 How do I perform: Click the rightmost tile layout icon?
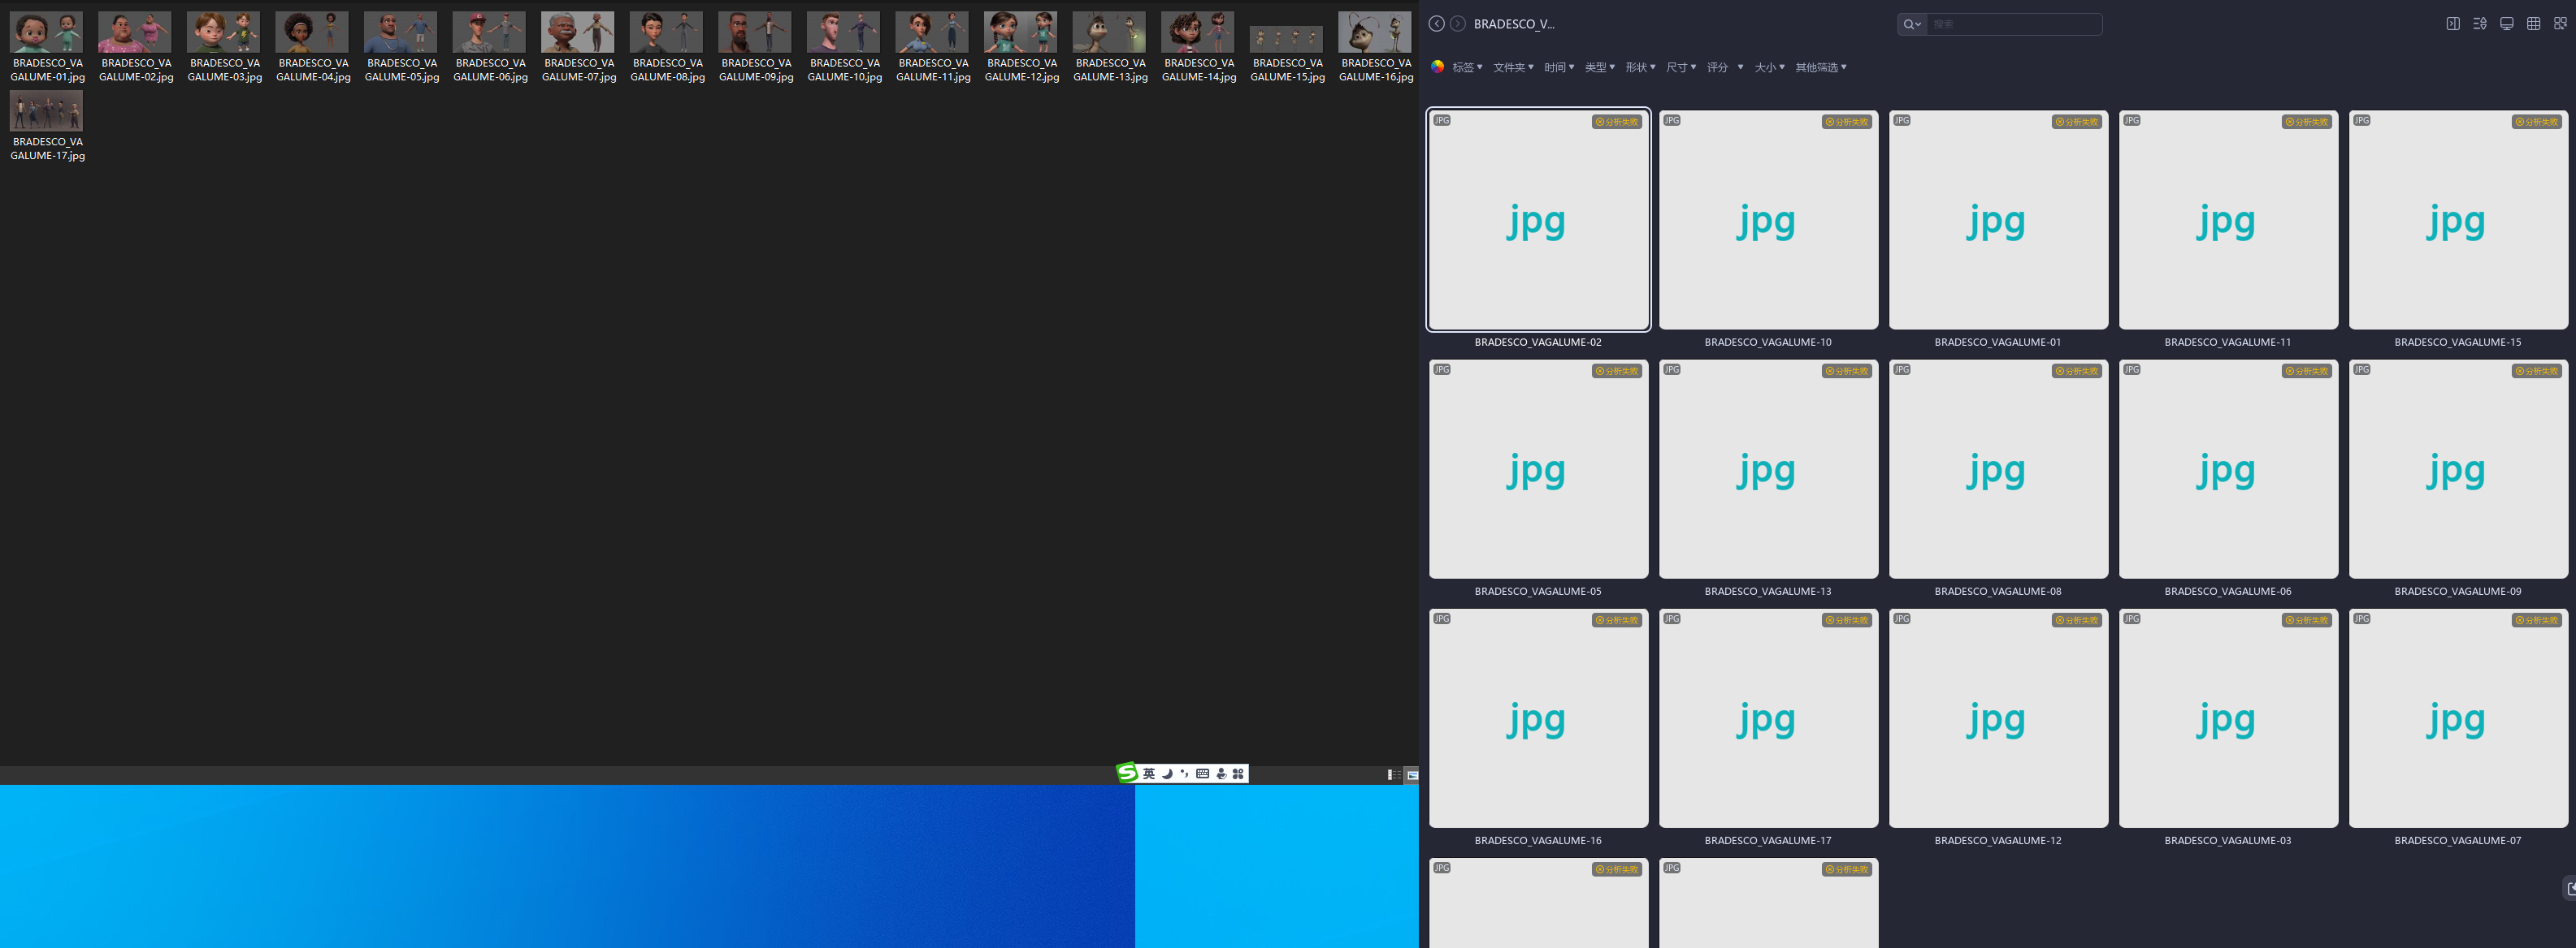point(2560,24)
